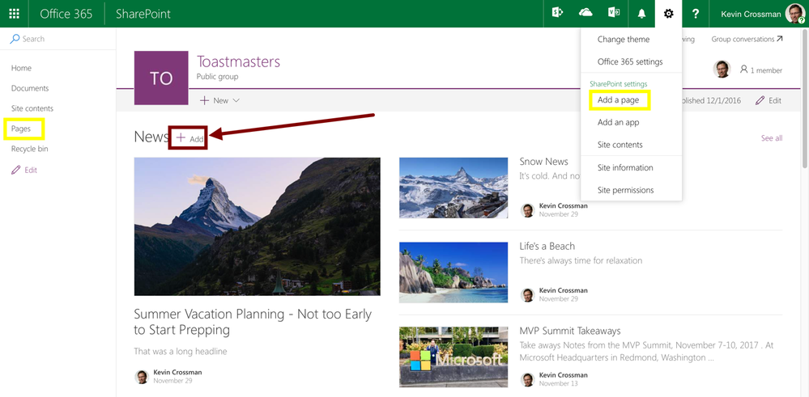
Task: Choose Add an app in settings menu
Action: point(618,123)
